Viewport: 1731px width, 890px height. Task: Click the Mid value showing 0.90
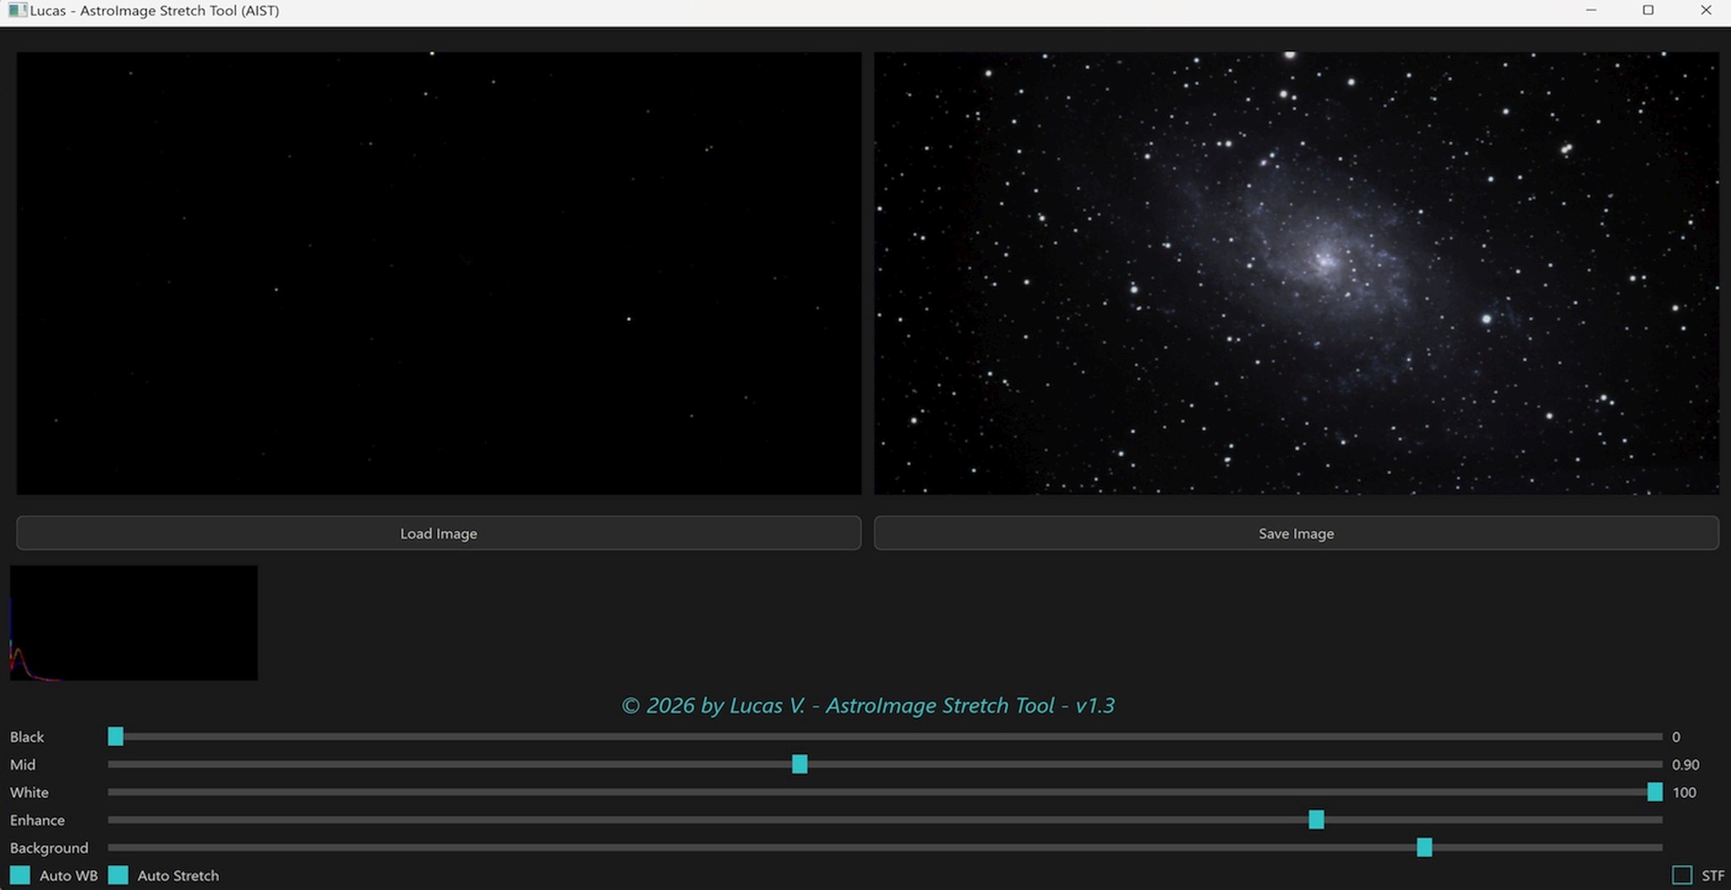pos(1685,764)
